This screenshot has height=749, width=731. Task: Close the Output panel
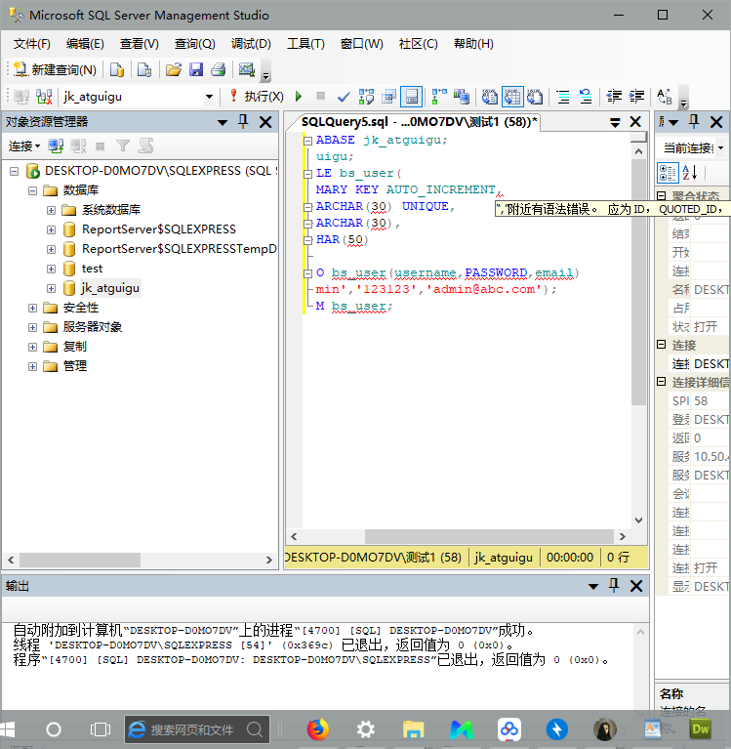click(x=636, y=586)
